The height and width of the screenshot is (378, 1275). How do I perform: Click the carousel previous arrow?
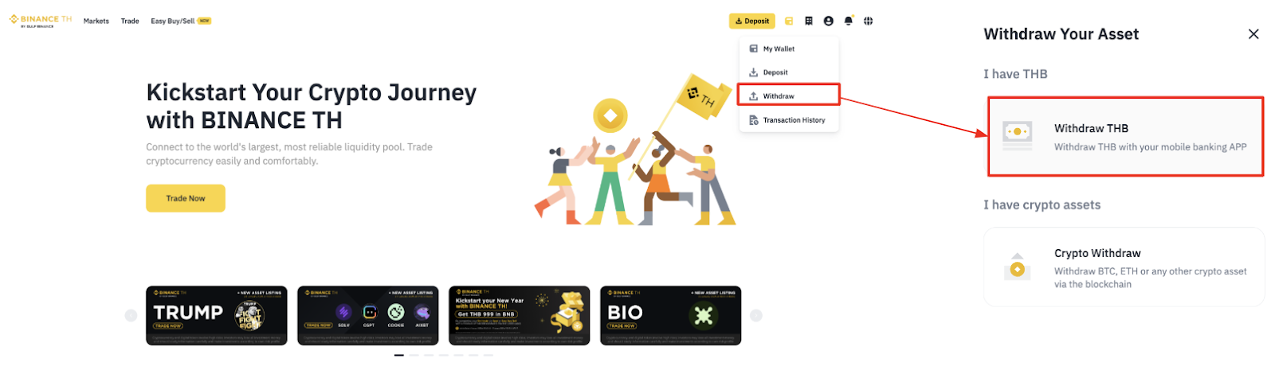[x=131, y=316]
